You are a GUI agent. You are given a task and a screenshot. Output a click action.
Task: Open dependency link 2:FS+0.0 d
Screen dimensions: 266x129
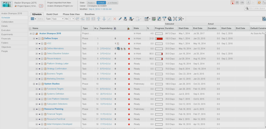tap(105, 49)
